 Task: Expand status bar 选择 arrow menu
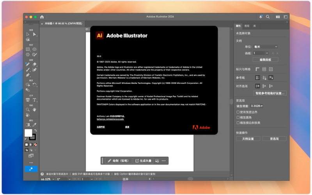point(150,179)
